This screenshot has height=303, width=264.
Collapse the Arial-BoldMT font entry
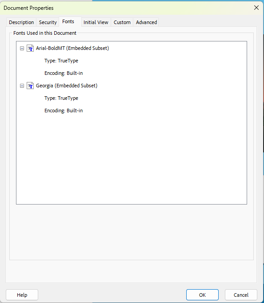pos(22,48)
